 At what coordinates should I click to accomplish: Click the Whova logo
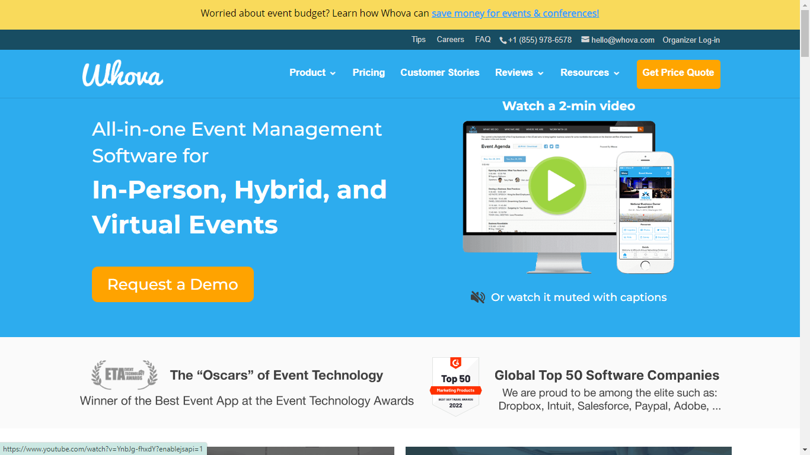coord(123,73)
